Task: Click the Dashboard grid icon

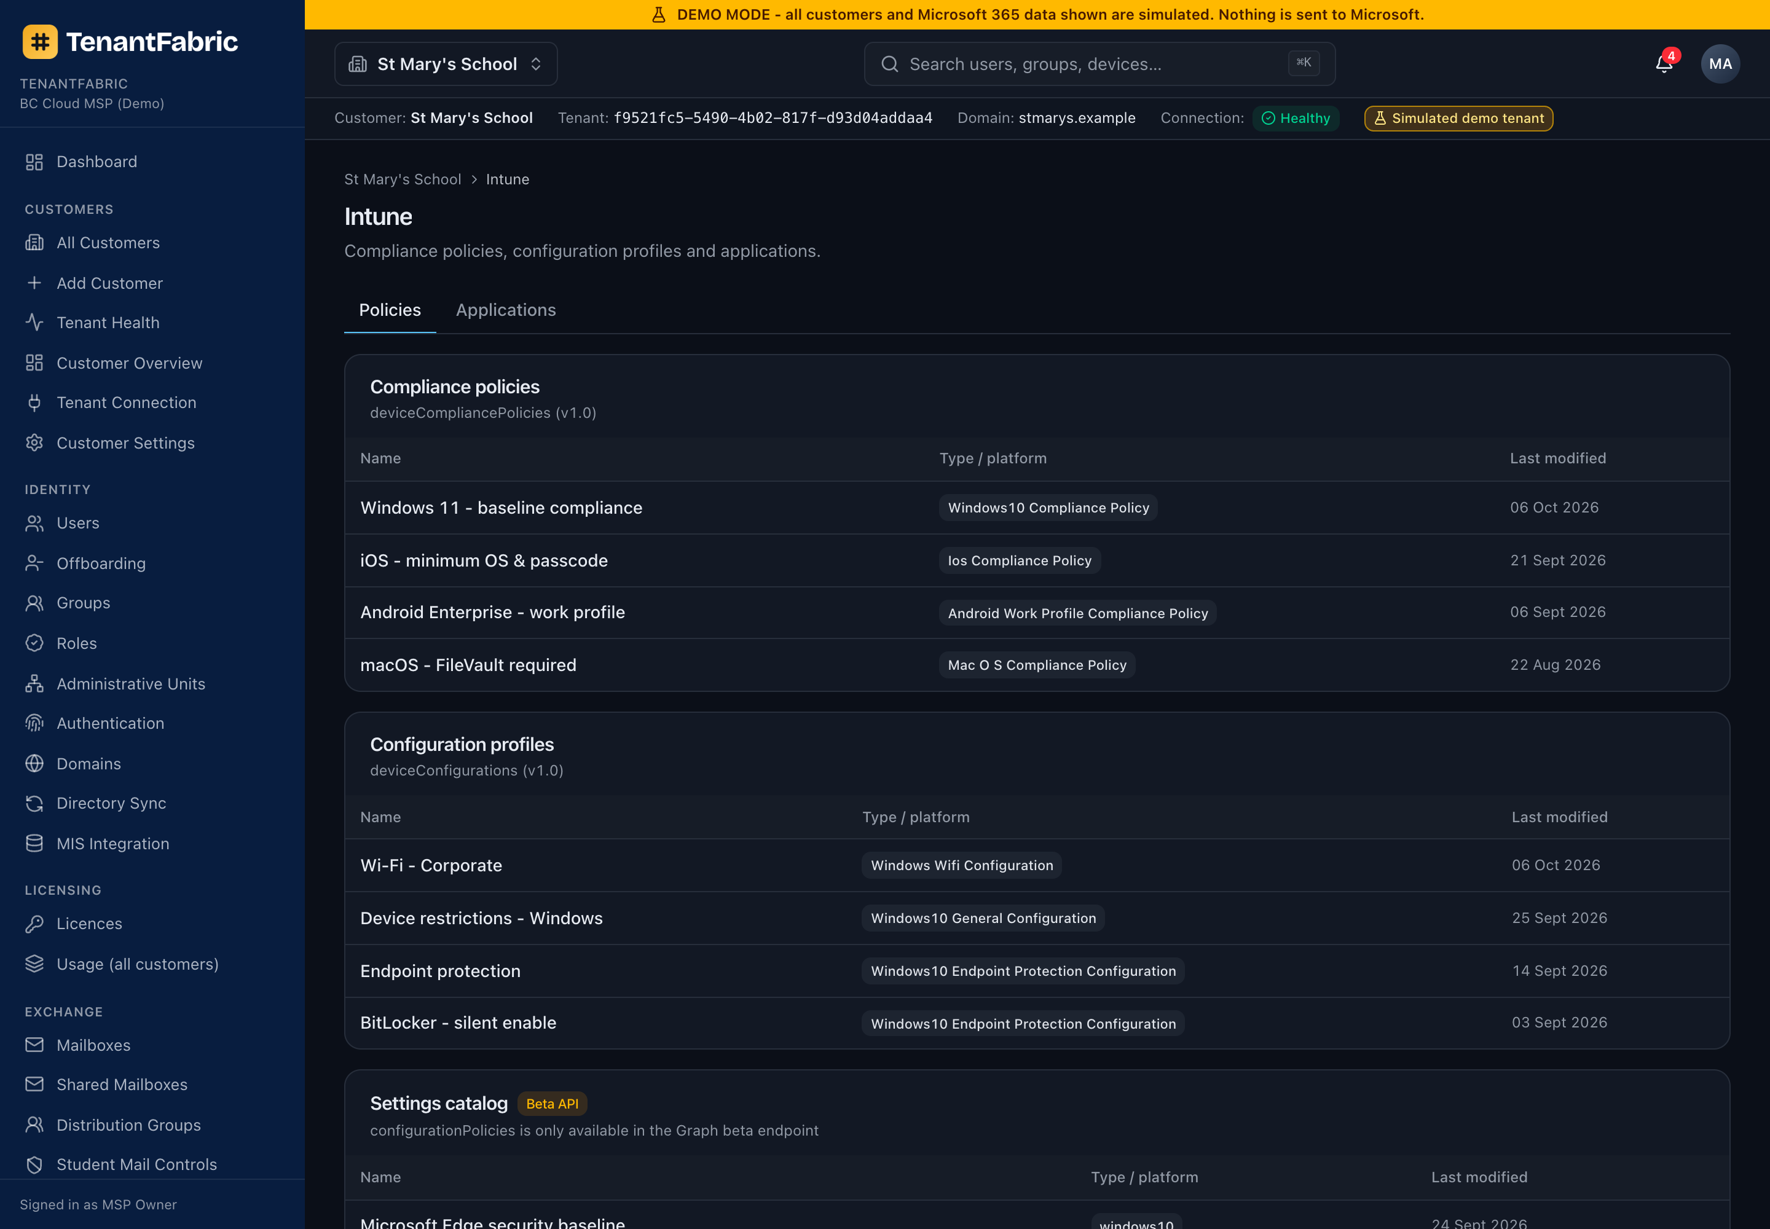Action: (34, 162)
